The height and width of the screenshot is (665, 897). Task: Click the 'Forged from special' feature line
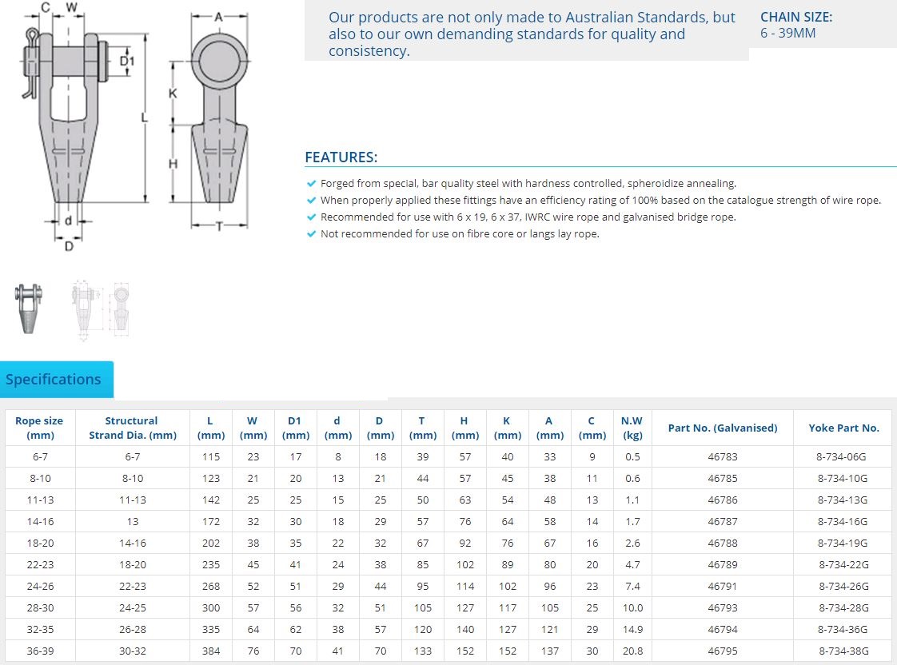click(528, 184)
